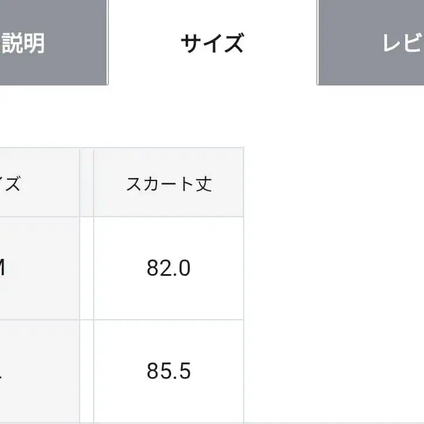Click the border between サイズ and レビュー tabs

(317, 43)
